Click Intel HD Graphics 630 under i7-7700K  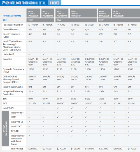pos(33,62)
